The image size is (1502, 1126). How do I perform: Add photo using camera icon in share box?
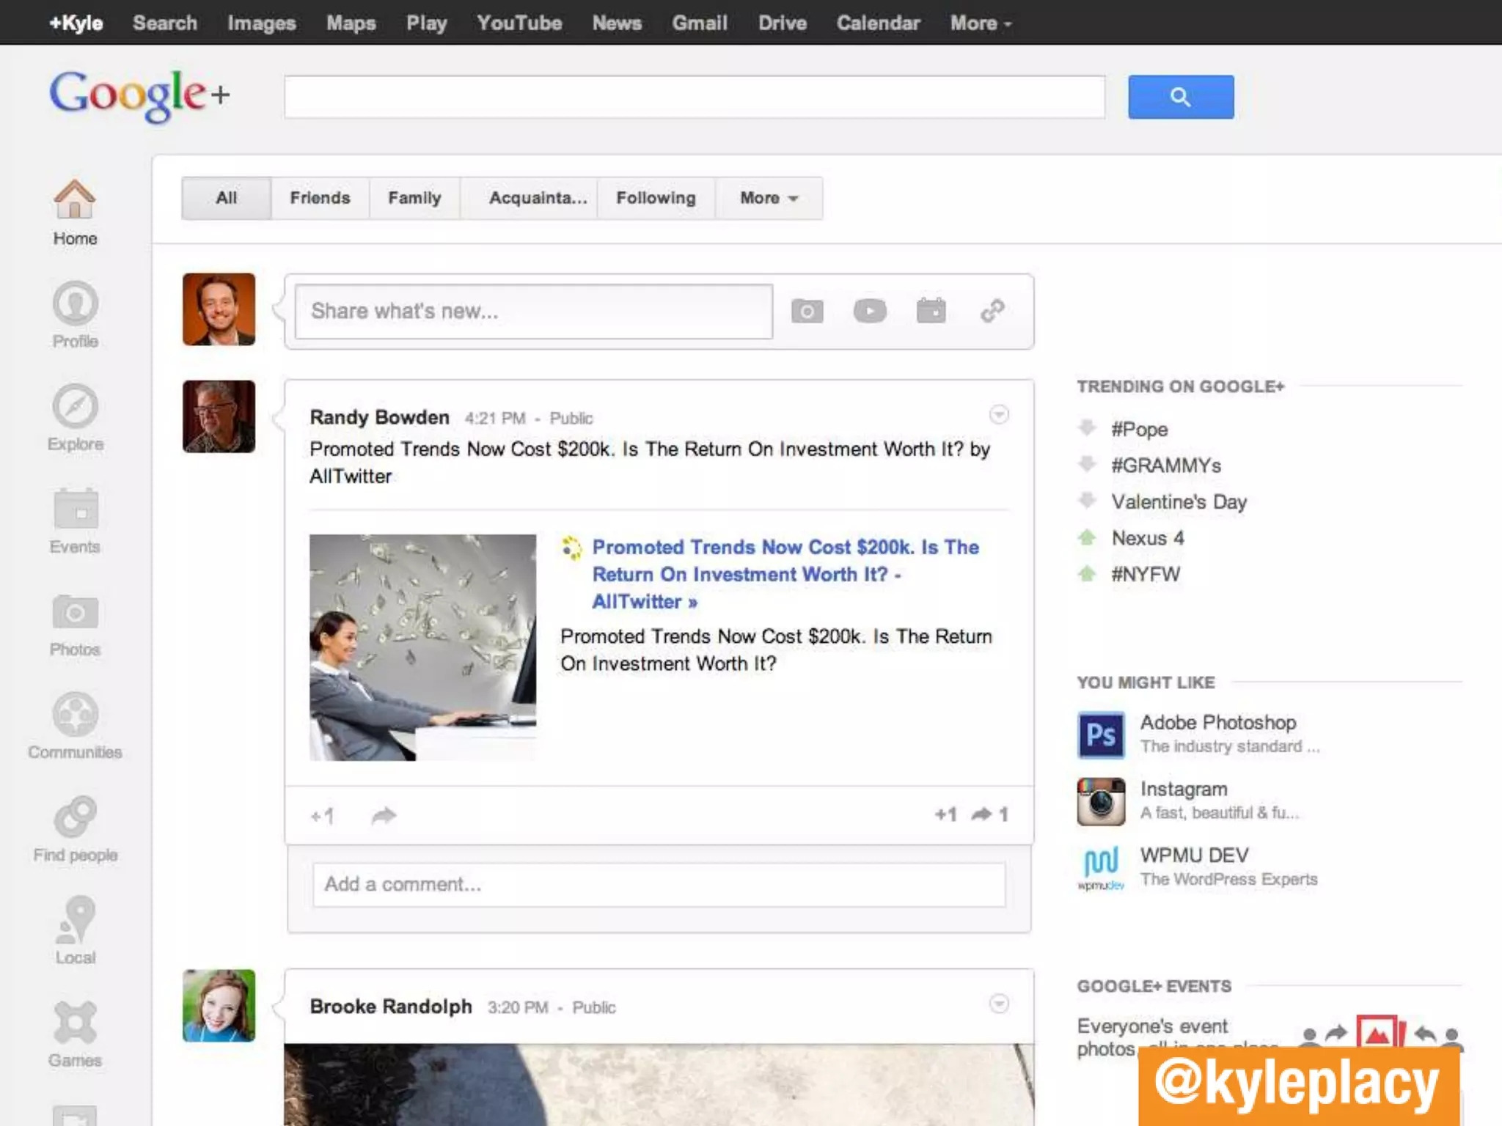807,311
